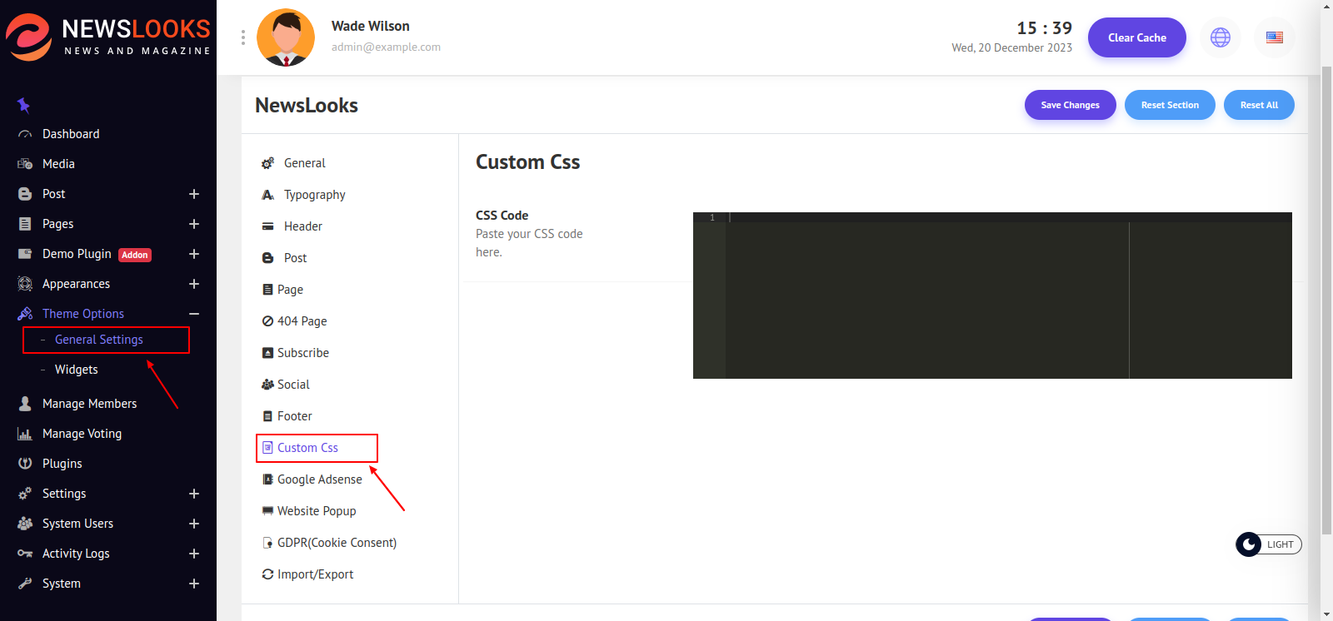Click the US flag language icon
The width and height of the screenshot is (1333, 621).
click(x=1274, y=37)
